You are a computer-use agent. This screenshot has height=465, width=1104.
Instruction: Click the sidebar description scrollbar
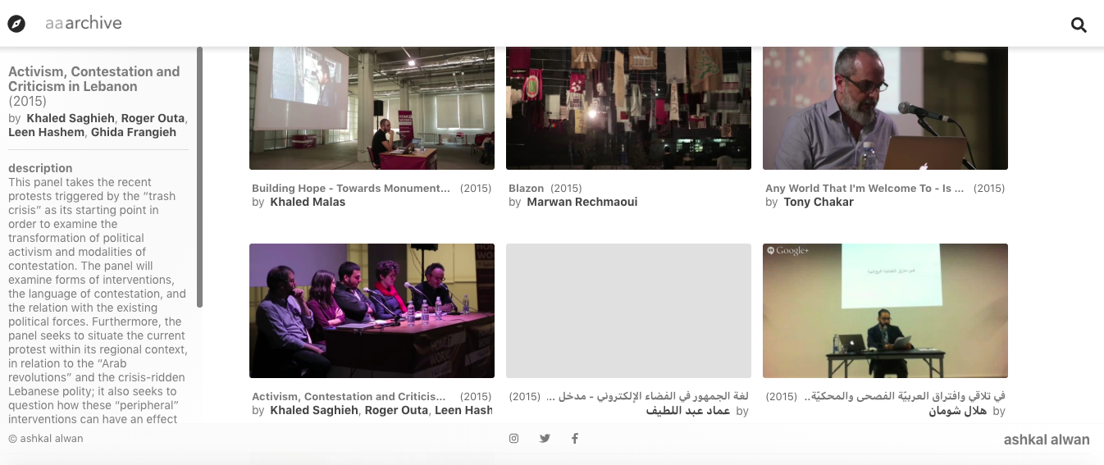pos(199,176)
